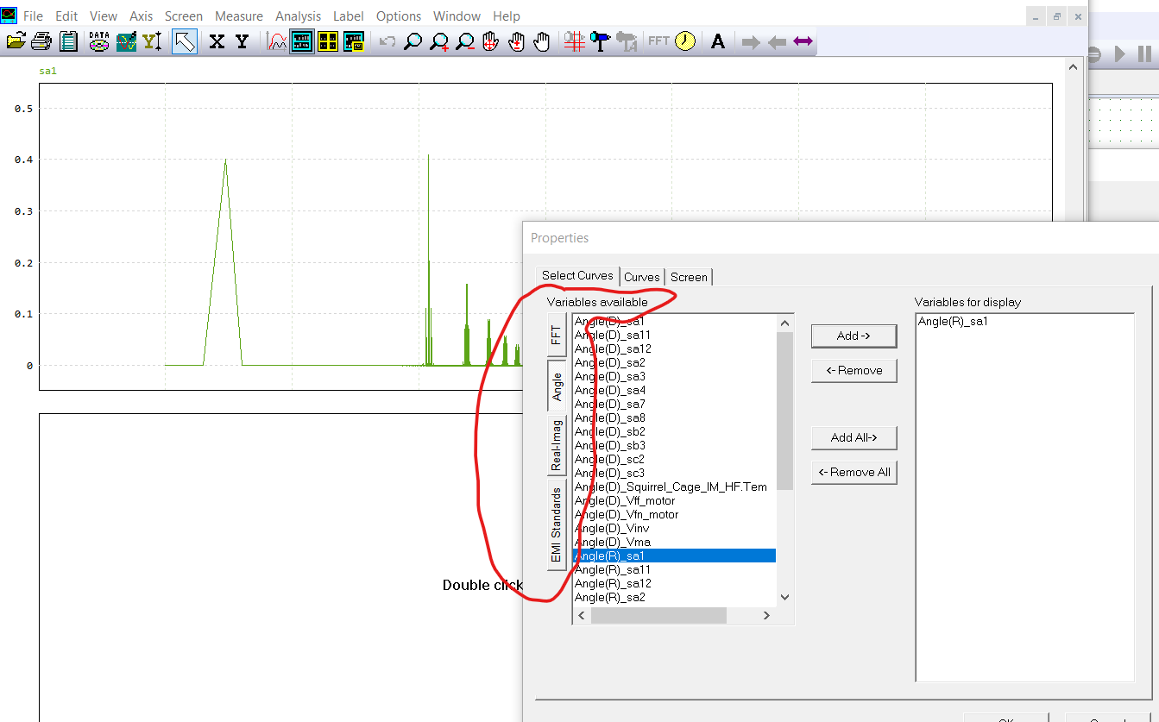The height and width of the screenshot is (722, 1159).
Task: Select the arrow pointer tool
Action: pyautogui.click(x=184, y=41)
